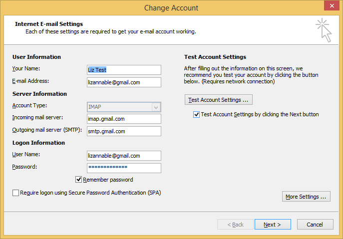343x239 pixels.
Task: Close the Change Account dialog
Action: click(x=332, y=5)
